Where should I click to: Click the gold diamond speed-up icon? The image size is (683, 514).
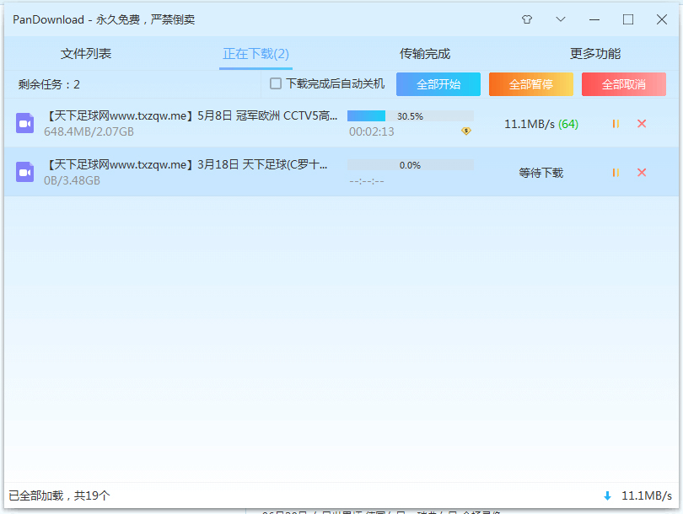coord(466,131)
